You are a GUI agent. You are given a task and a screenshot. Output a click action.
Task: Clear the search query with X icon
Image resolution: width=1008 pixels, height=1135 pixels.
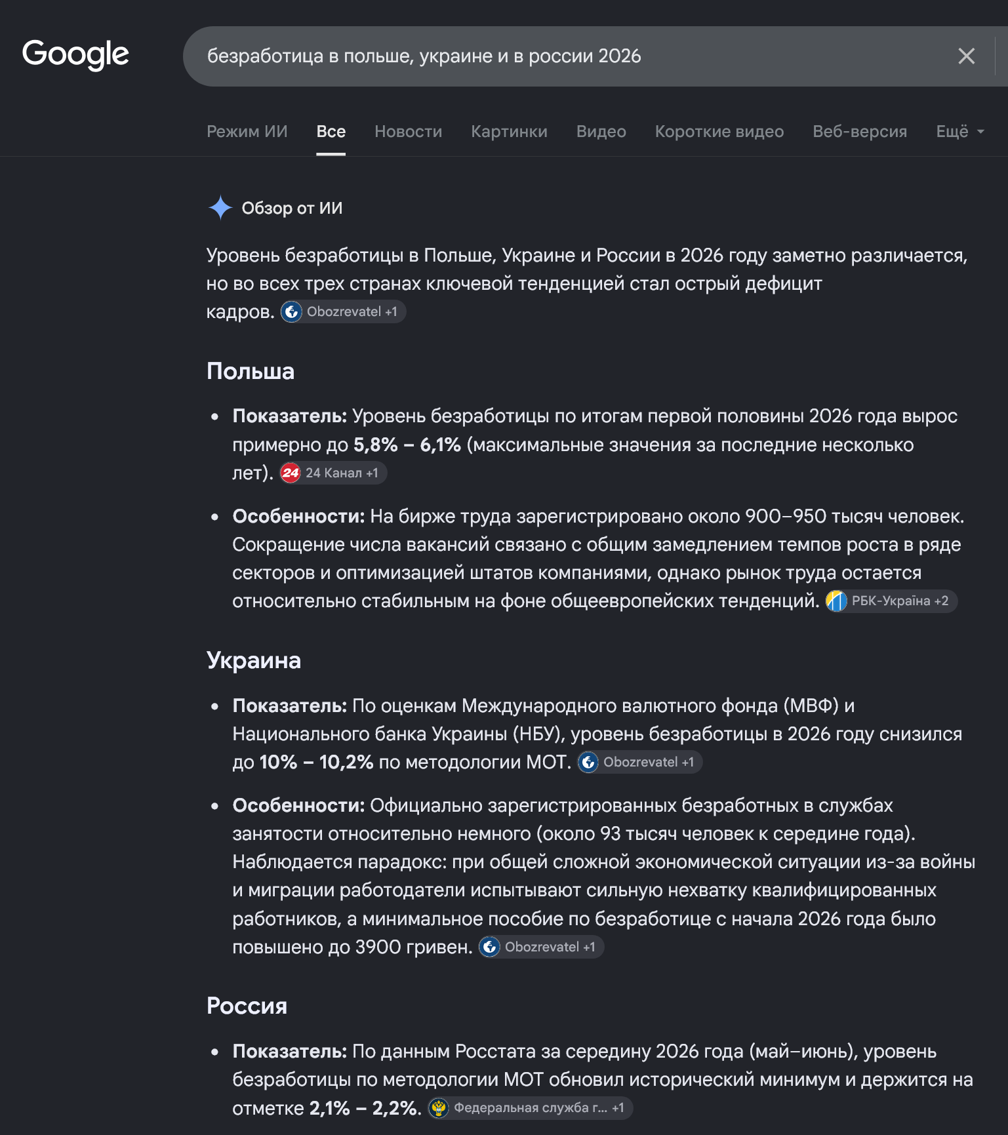click(966, 56)
